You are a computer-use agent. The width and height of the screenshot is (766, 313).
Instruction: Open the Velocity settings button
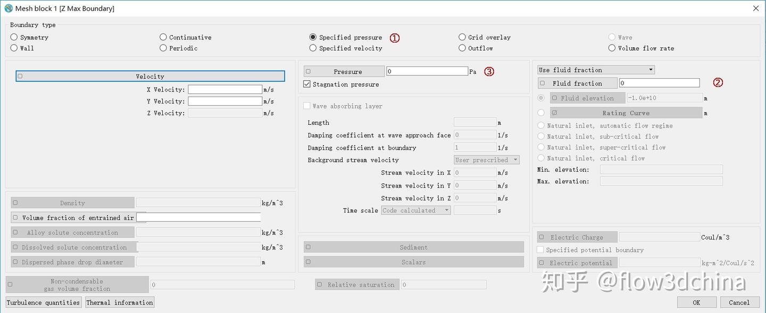click(150, 77)
